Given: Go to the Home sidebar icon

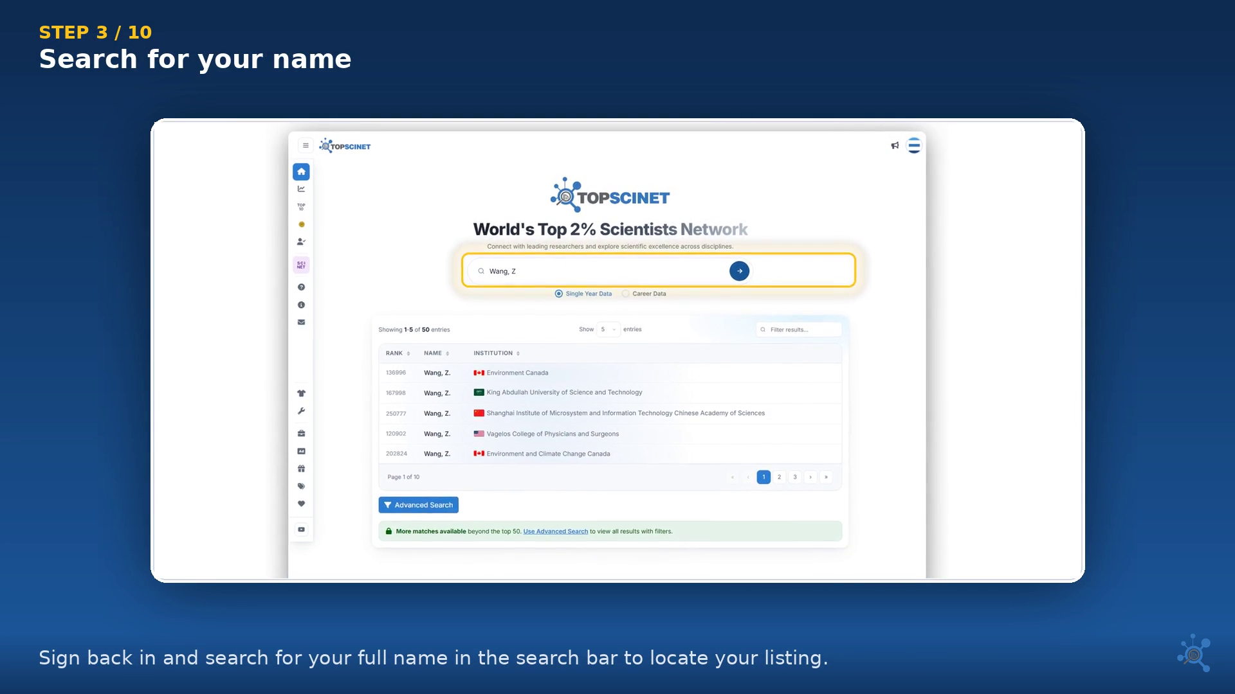Looking at the screenshot, I should (301, 172).
